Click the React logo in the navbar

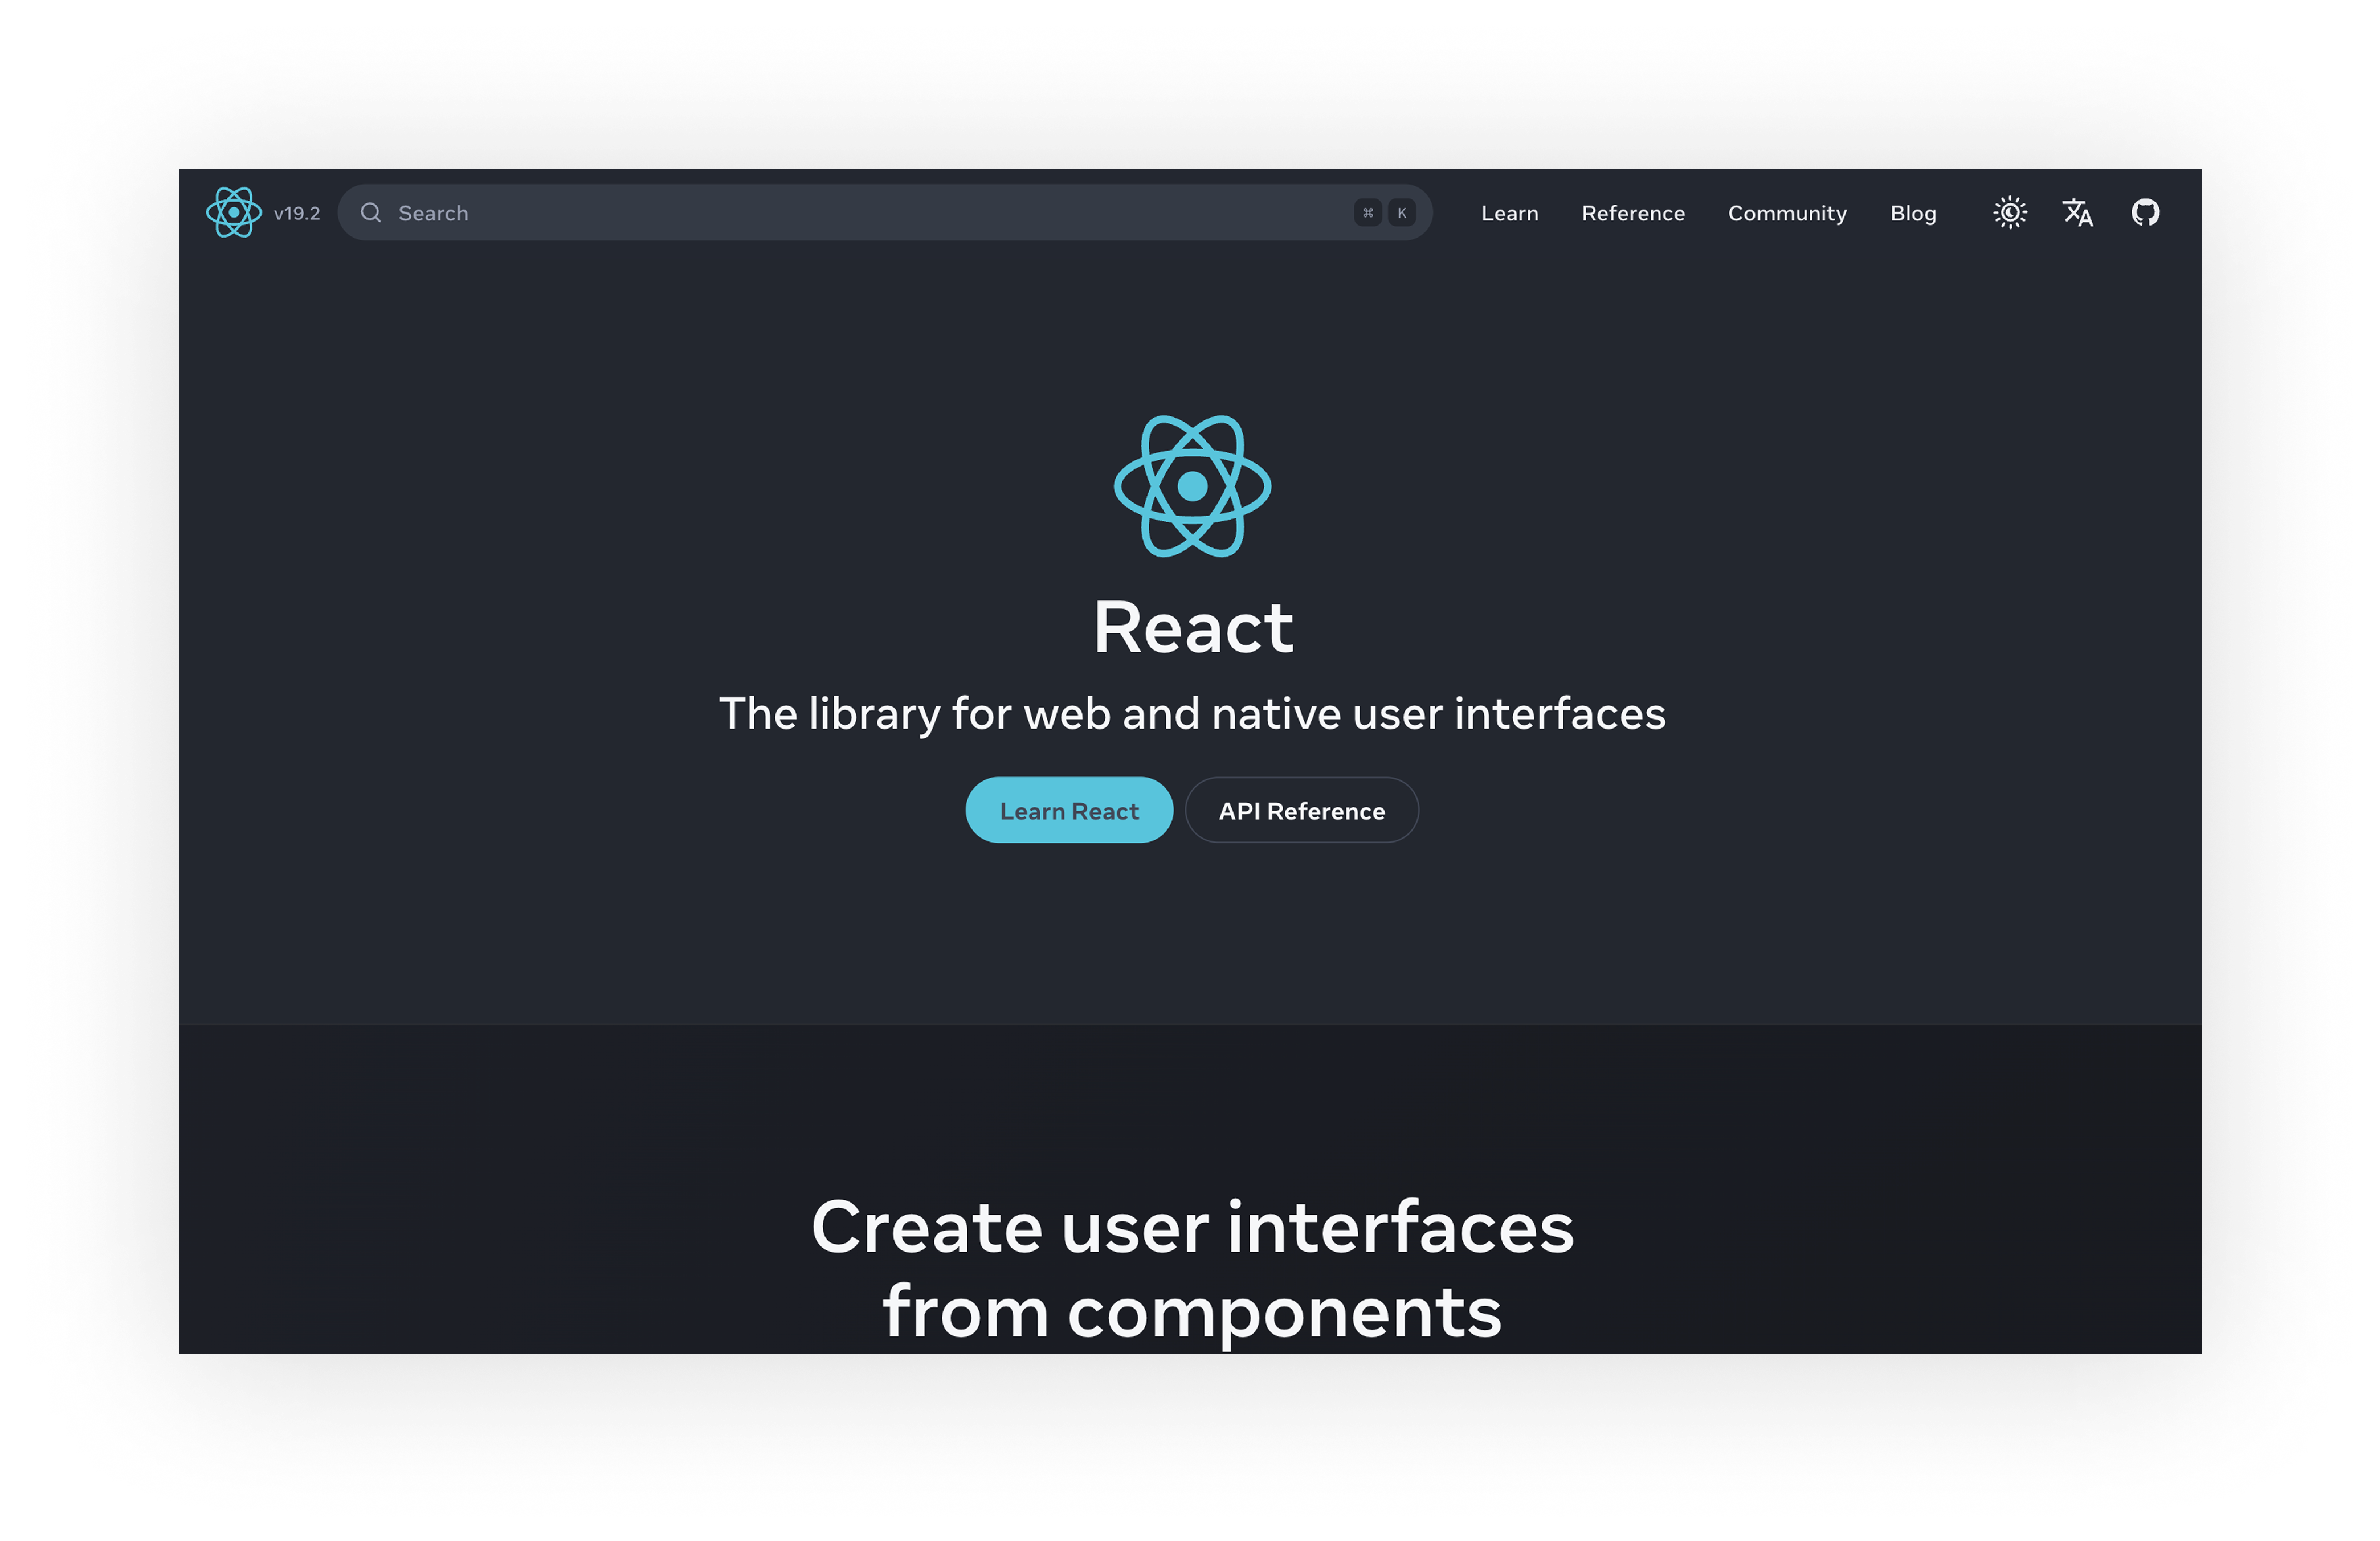click(x=233, y=212)
